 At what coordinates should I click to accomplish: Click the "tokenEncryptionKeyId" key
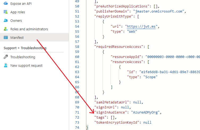click(117, 123)
